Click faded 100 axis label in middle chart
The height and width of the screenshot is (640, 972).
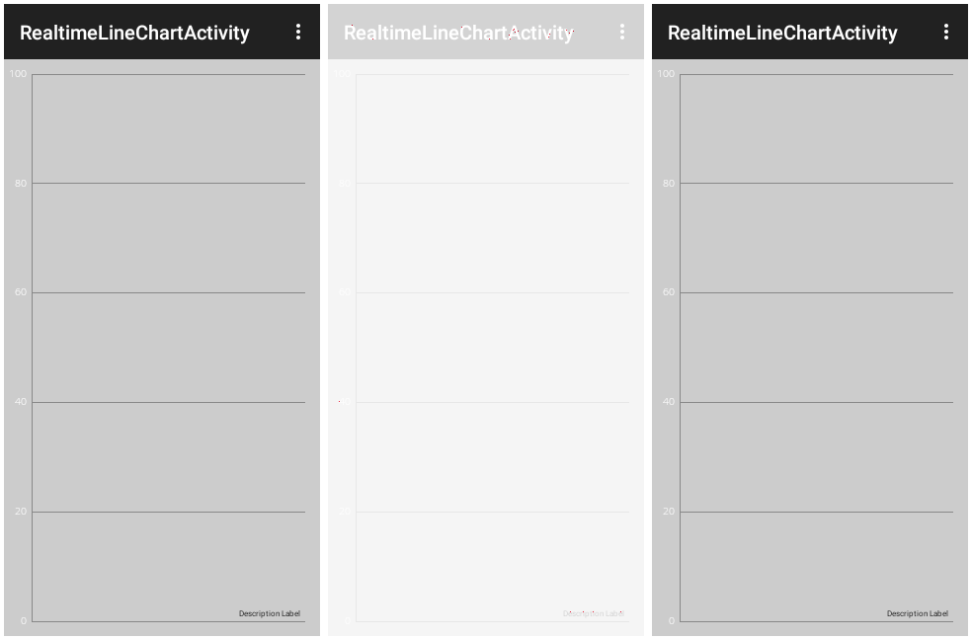[x=342, y=74]
